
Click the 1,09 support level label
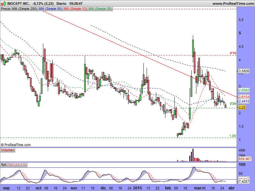pyautogui.click(x=233, y=136)
